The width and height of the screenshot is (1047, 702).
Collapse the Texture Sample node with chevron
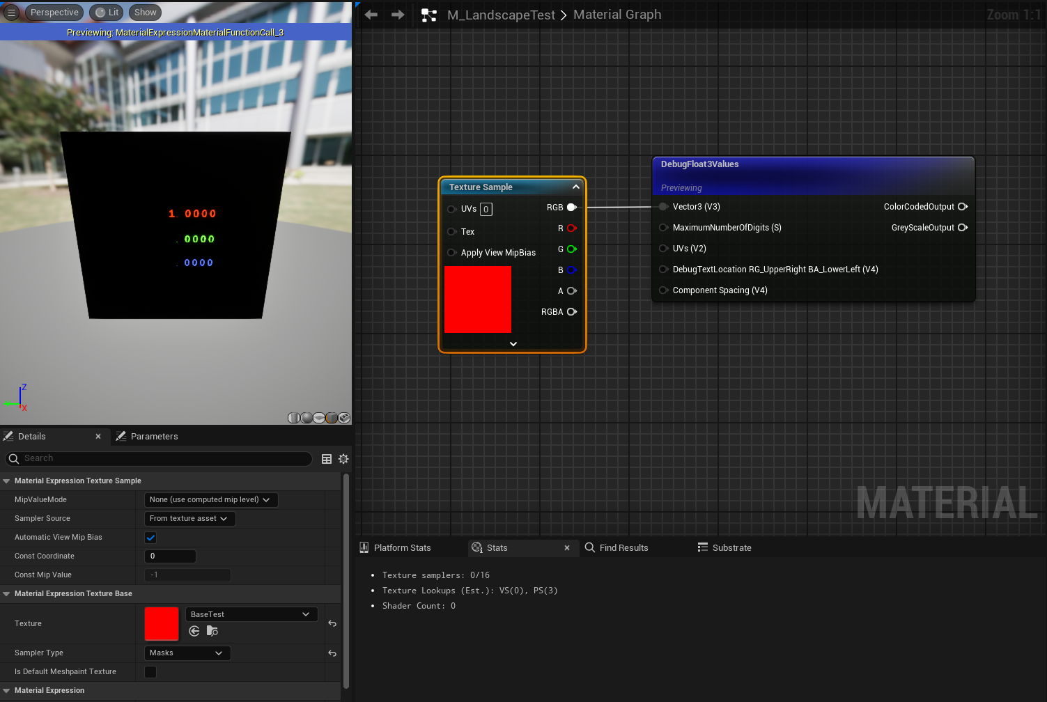[575, 187]
